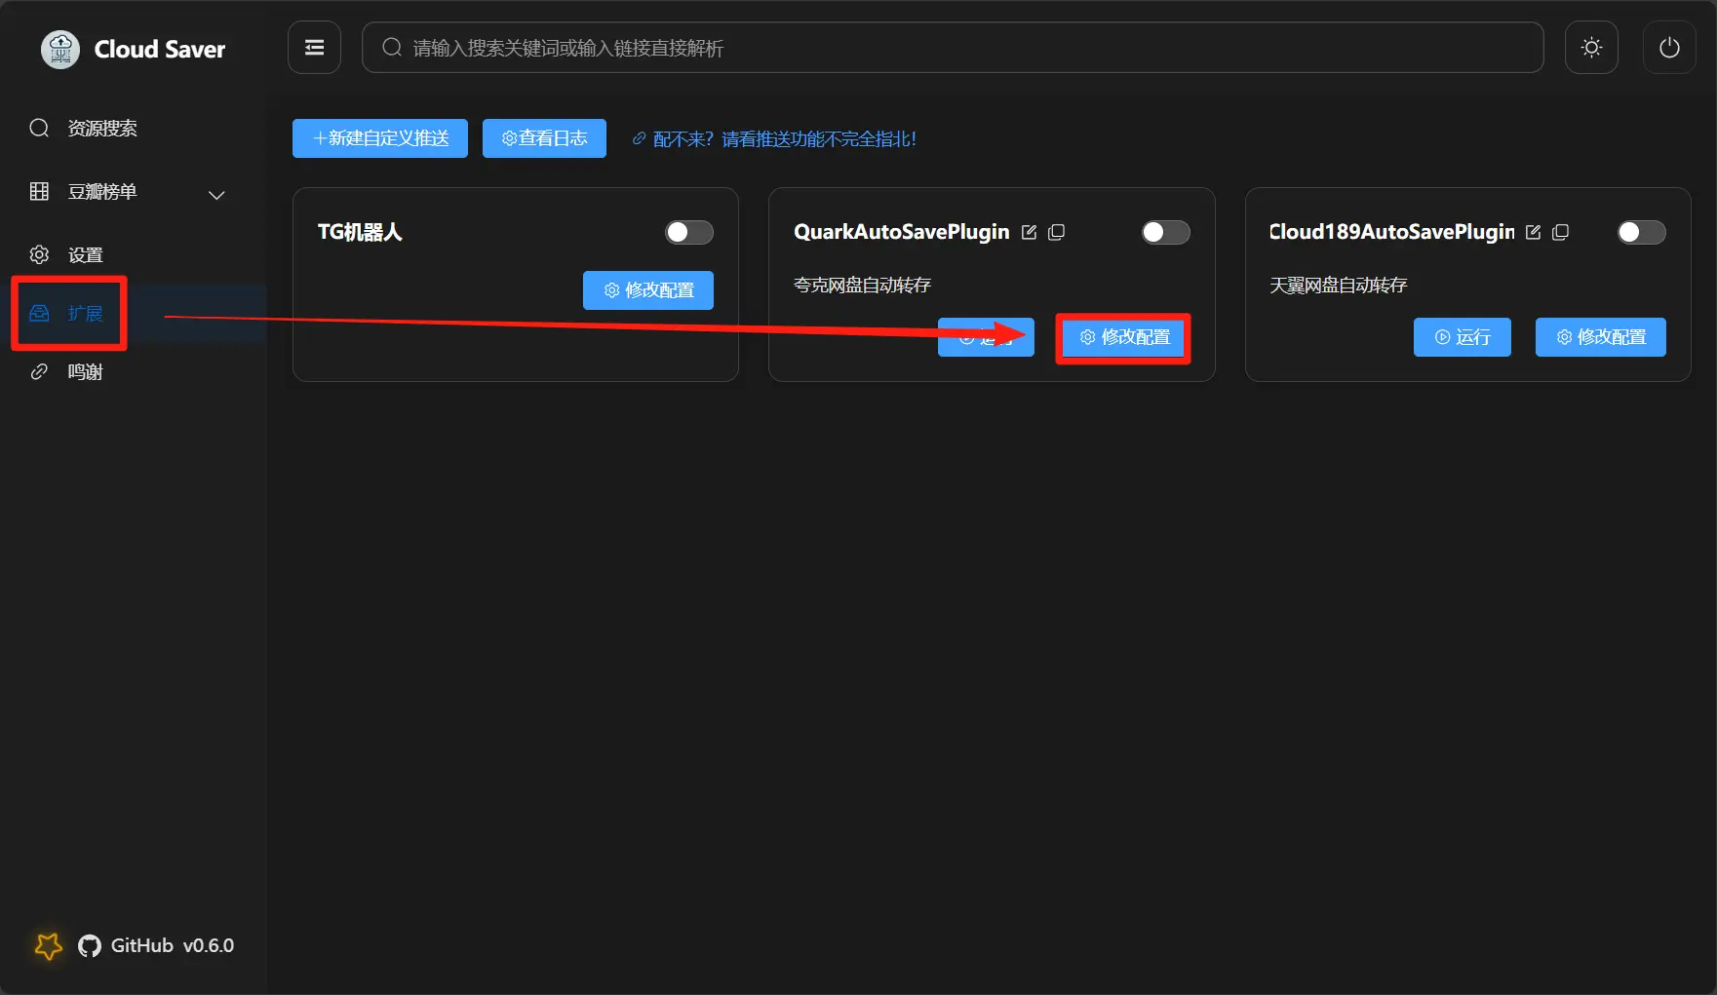Click the 新建自定义推送 button
This screenshot has width=1717, height=995.
tap(380, 138)
